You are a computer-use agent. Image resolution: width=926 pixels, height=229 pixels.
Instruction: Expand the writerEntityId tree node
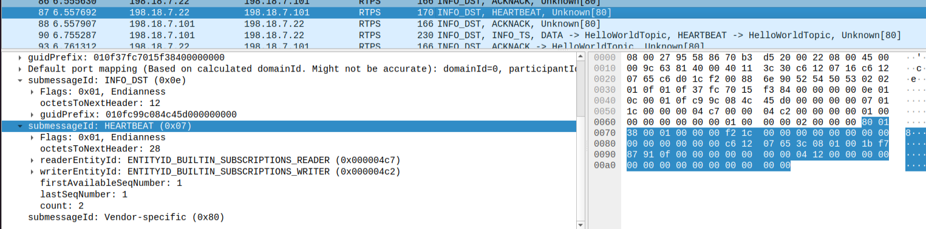[33, 171]
